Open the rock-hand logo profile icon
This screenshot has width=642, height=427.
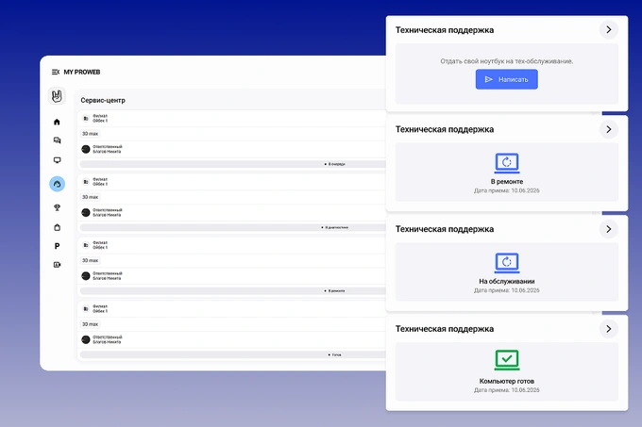[57, 96]
